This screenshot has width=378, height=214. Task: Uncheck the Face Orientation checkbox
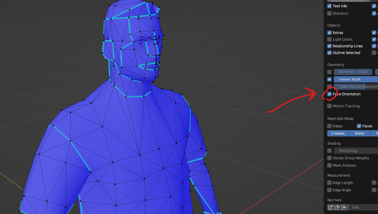point(329,94)
